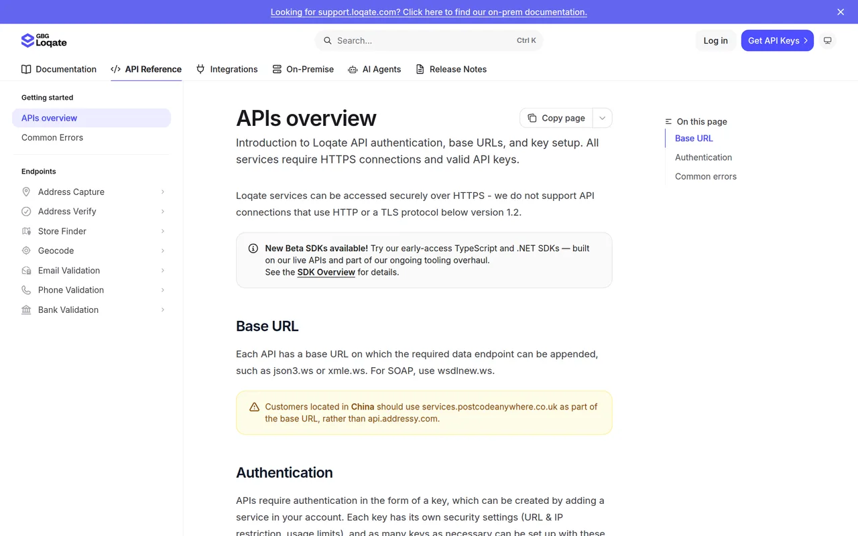Screen dimensions: 858x536
Task: Expand the Address Verify section
Action: pos(162,211)
